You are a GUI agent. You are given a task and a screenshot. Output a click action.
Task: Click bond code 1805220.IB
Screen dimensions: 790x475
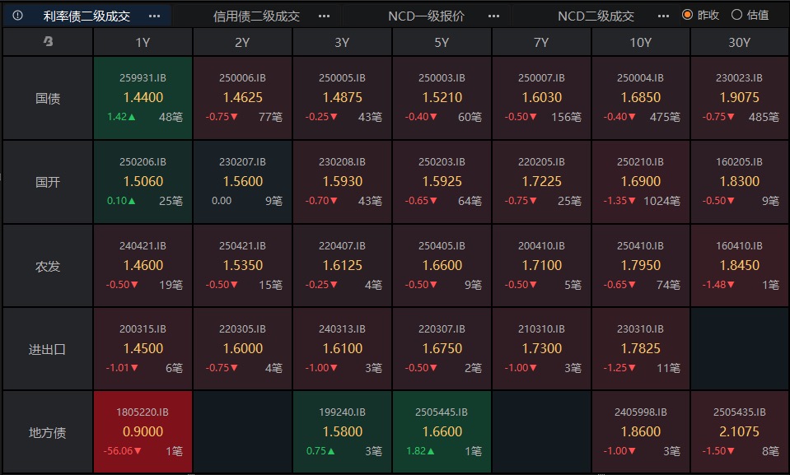(x=143, y=412)
